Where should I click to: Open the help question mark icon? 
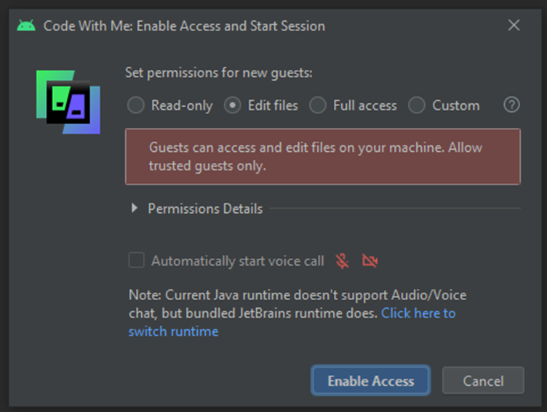(x=511, y=105)
